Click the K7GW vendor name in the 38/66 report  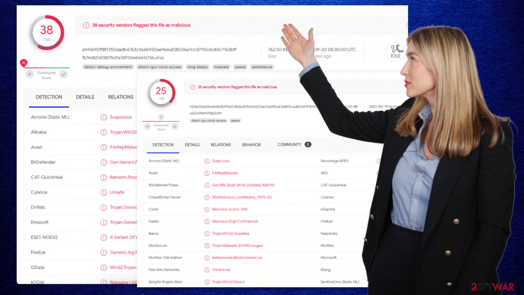(x=37, y=282)
